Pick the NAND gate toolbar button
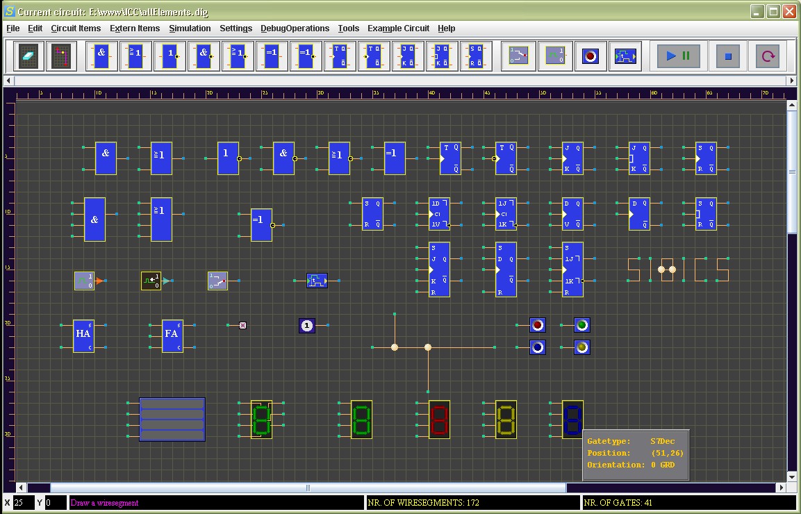 pyautogui.click(x=204, y=56)
